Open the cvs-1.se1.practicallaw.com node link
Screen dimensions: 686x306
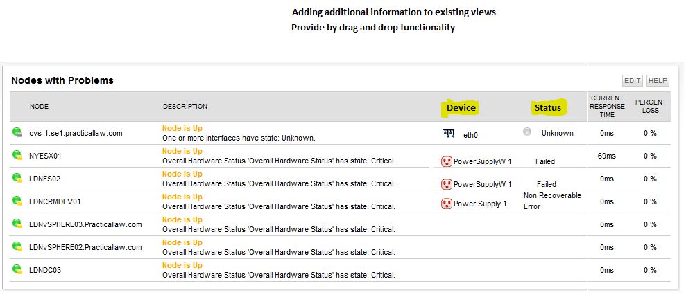click(x=76, y=133)
